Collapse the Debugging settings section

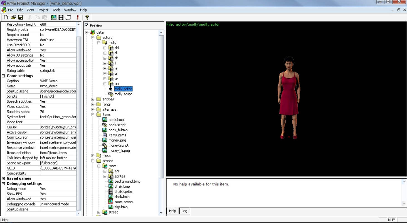click(3, 183)
